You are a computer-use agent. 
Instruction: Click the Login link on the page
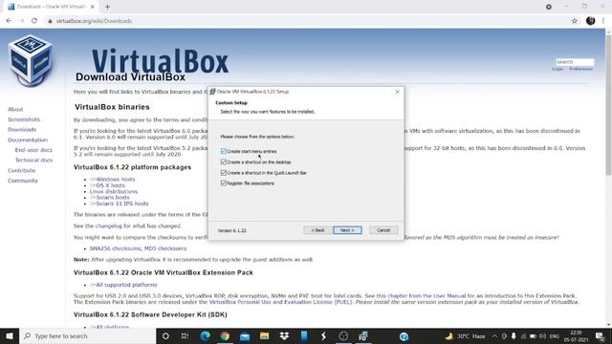[557, 69]
